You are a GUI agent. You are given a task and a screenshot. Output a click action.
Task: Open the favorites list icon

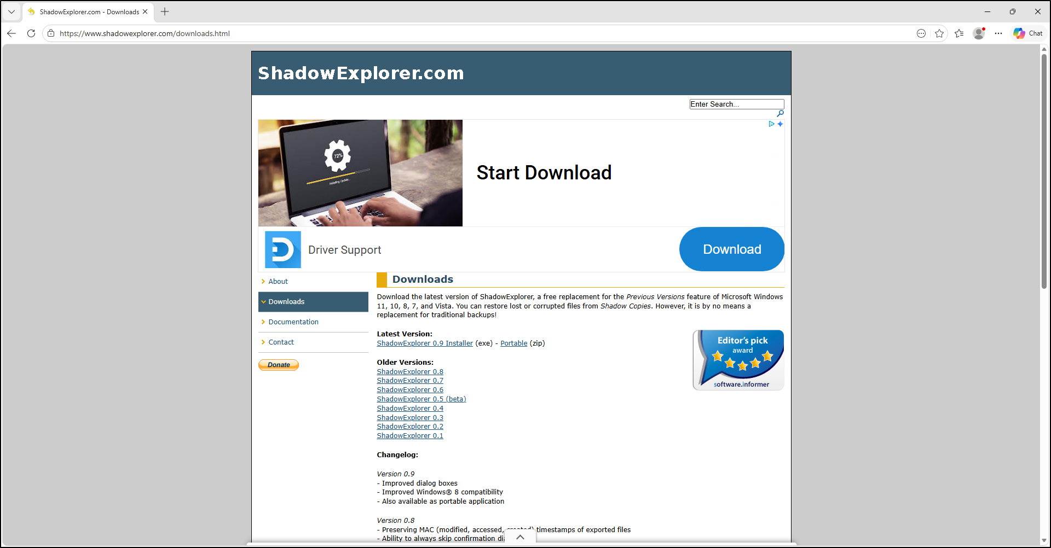coord(959,33)
